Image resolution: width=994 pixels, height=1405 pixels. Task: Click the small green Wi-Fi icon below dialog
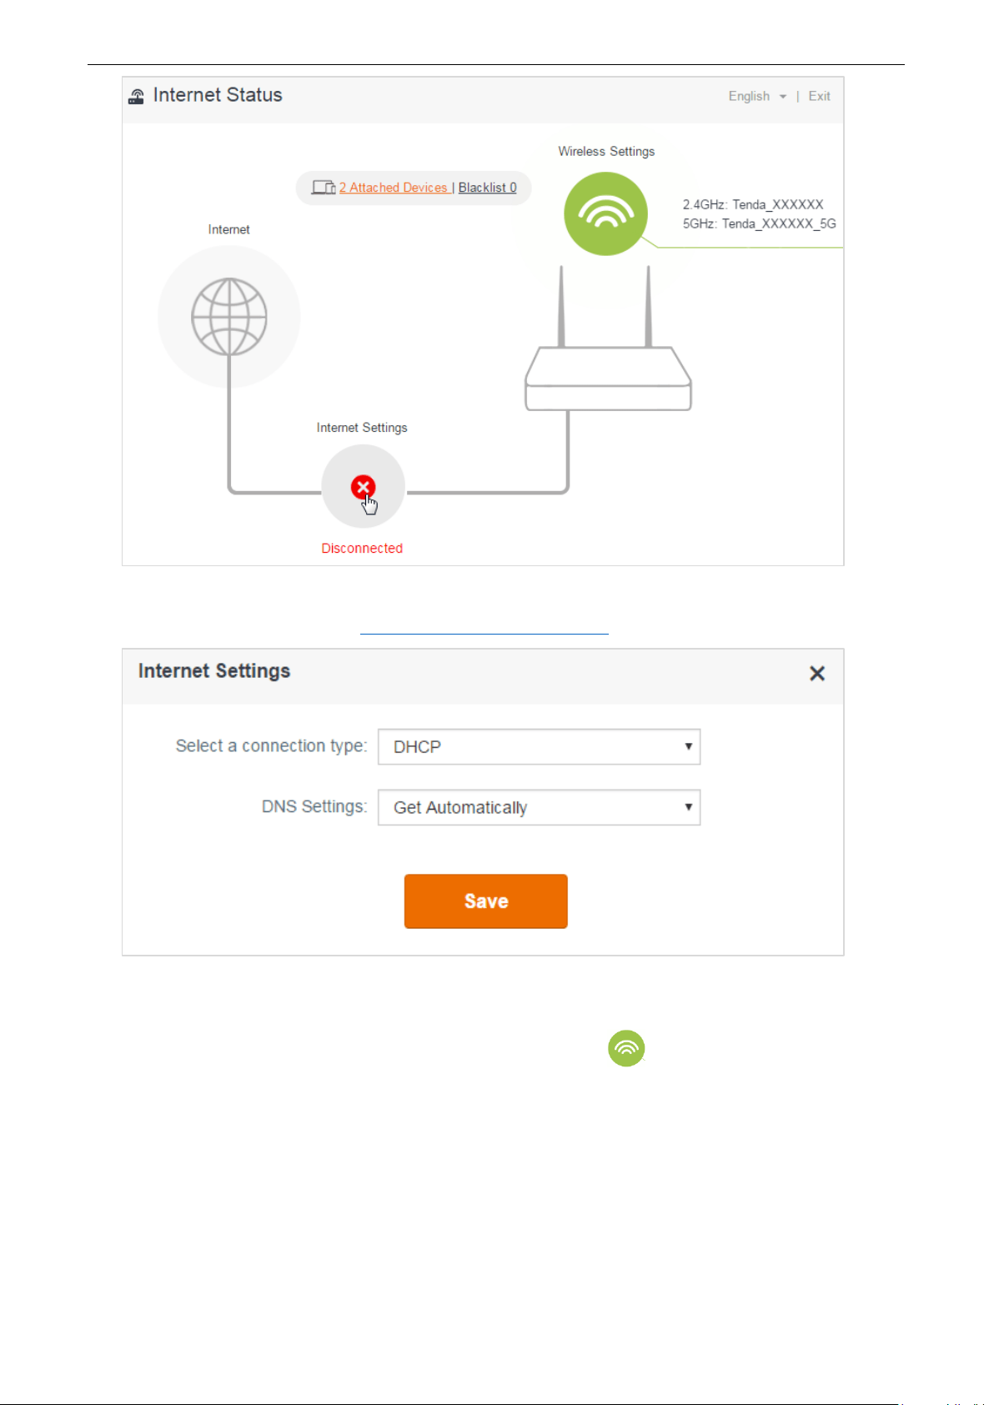[x=626, y=1048]
